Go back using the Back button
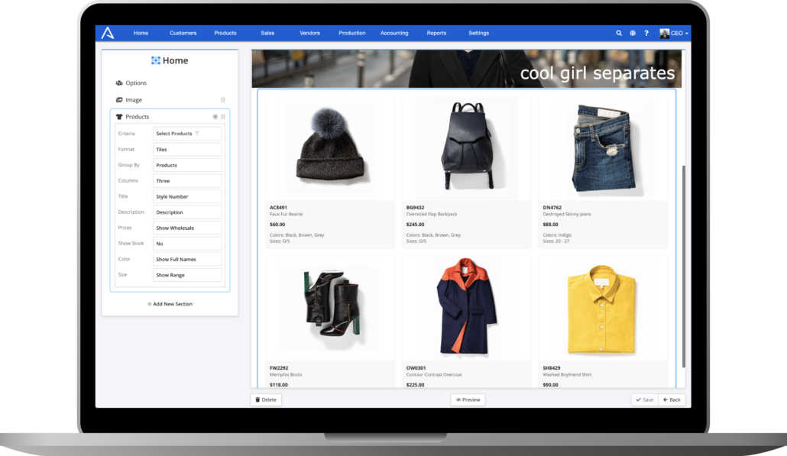Viewport: 787px width, 456px height. pos(672,399)
